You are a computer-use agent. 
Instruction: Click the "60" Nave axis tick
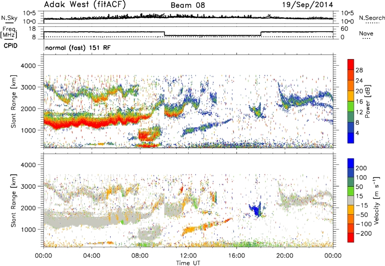pyautogui.click(x=345, y=29)
